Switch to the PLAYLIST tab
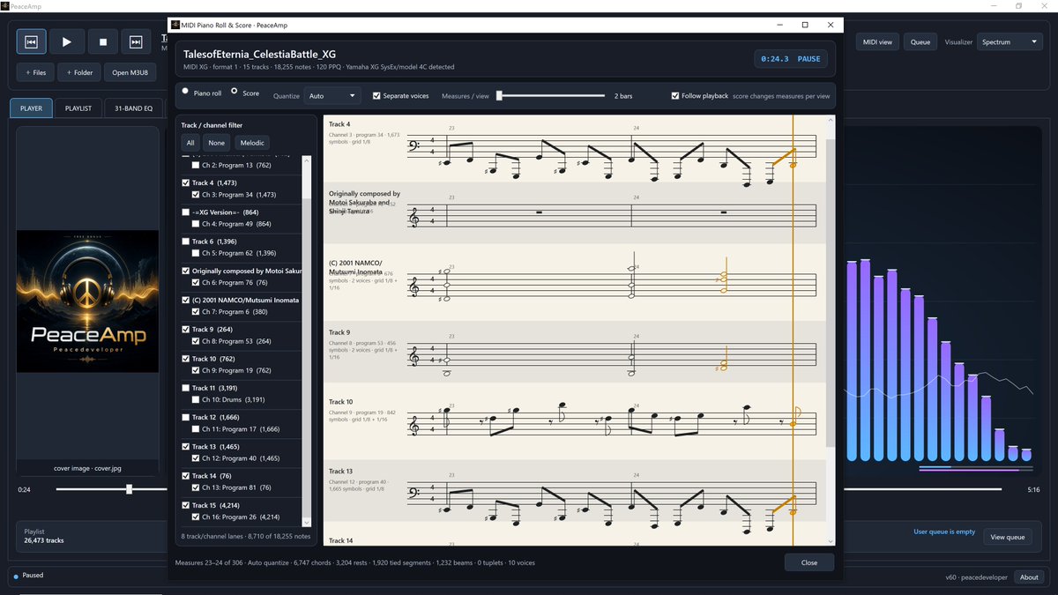 tap(78, 108)
